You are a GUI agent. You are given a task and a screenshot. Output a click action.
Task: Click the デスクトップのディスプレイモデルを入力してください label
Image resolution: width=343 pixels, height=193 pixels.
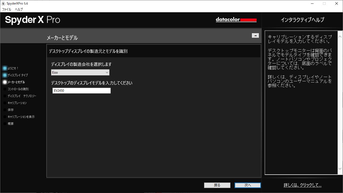[x=92, y=83]
